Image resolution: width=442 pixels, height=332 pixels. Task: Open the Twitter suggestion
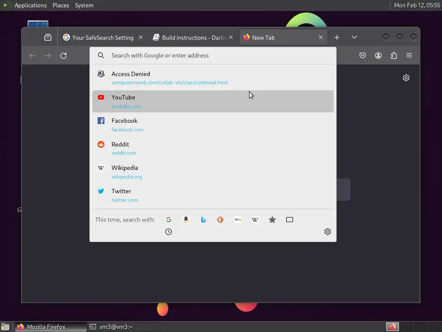coord(213,195)
